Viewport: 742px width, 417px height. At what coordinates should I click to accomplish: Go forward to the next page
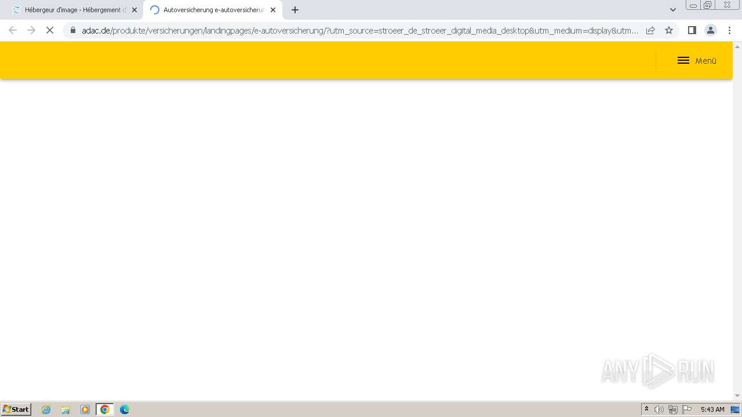coord(31,30)
